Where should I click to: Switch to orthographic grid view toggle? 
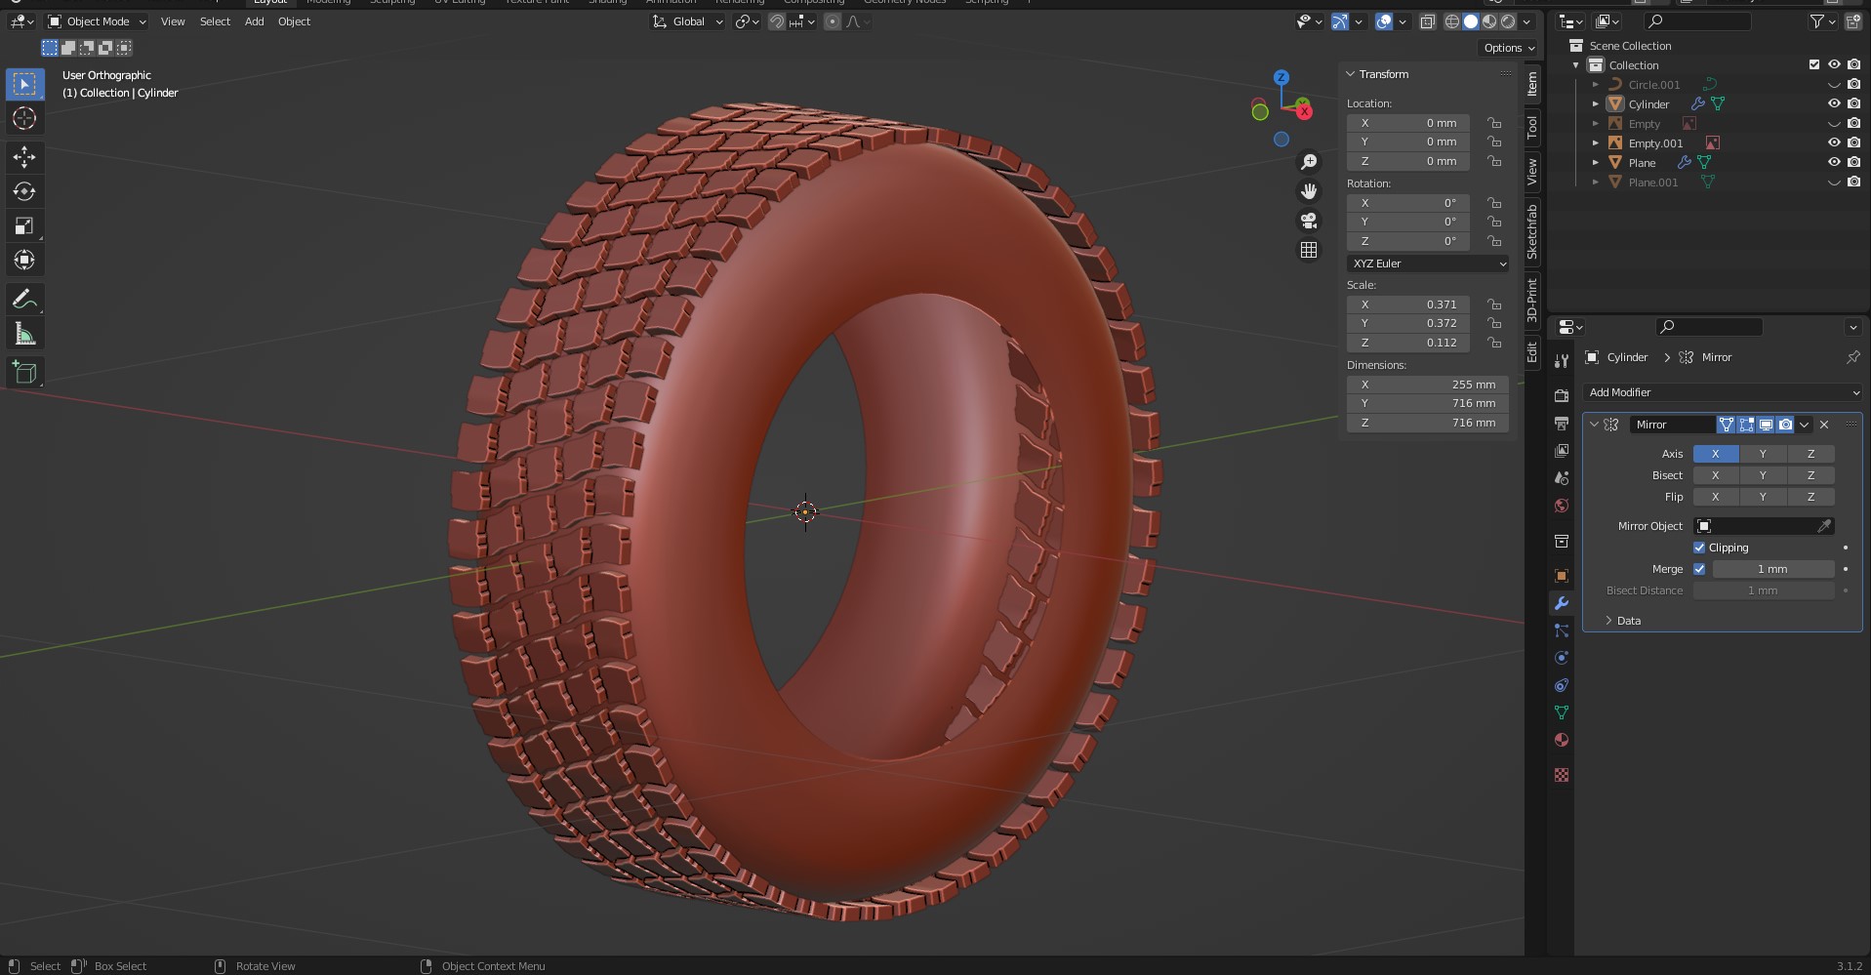(x=1309, y=250)
